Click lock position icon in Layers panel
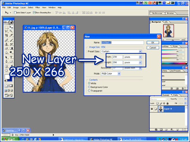 [x=164, y=103]
